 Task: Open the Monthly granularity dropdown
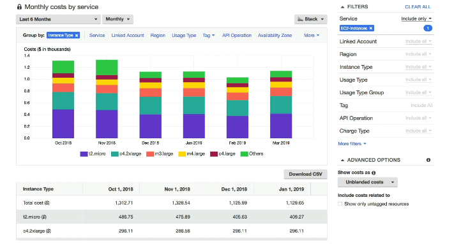click(x=117, y=19)
